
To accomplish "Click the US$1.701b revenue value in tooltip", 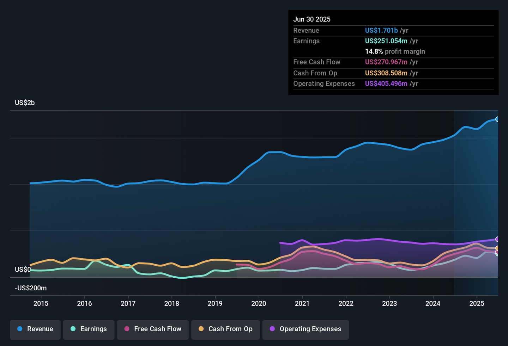I will tap(381, 31).
